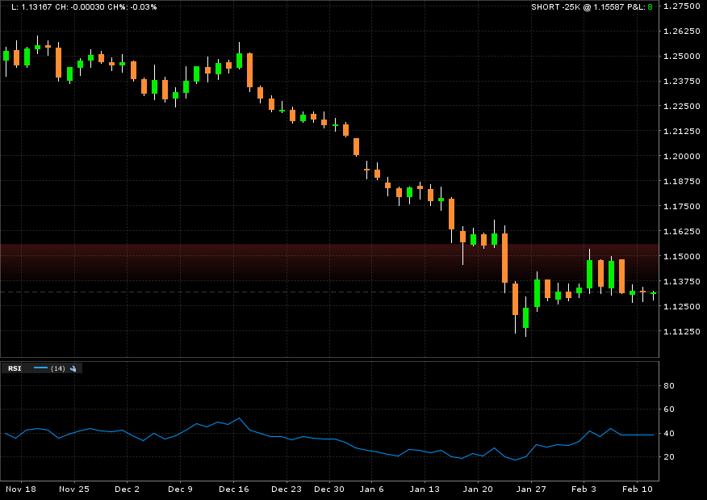Click the Jan 20 date label
Viewport: 707px width, 500px height.
(x=478, y=489)
